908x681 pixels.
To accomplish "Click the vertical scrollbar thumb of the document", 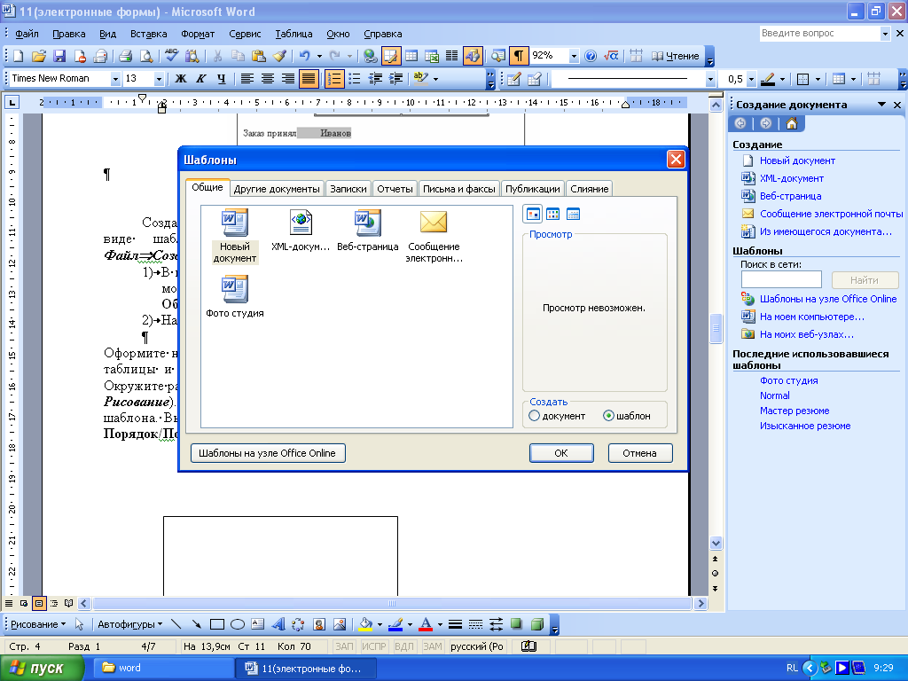I will point(716,329).
